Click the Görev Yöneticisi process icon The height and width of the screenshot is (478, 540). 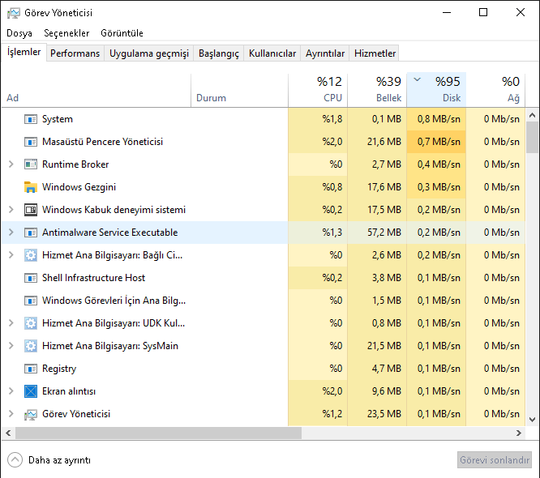point(31,414)
